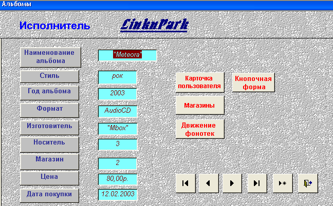Click the Цена label

[x=49, y=178]
